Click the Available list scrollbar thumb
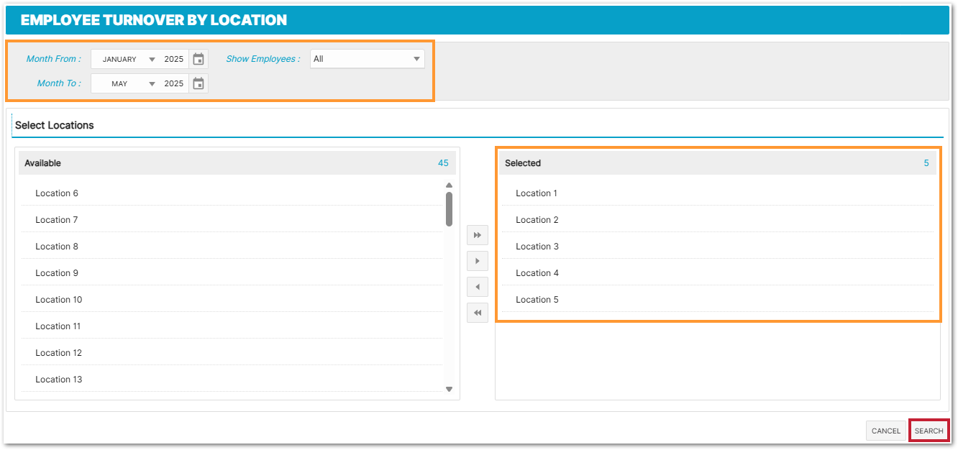The width and height of the screenshot is (958, 450). coord(449,208)
